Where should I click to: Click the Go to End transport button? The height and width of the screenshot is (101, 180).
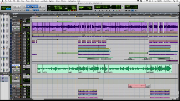(x=110, y=11)
